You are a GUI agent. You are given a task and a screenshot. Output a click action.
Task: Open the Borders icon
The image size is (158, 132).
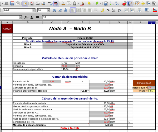click(x=140, y=10)
